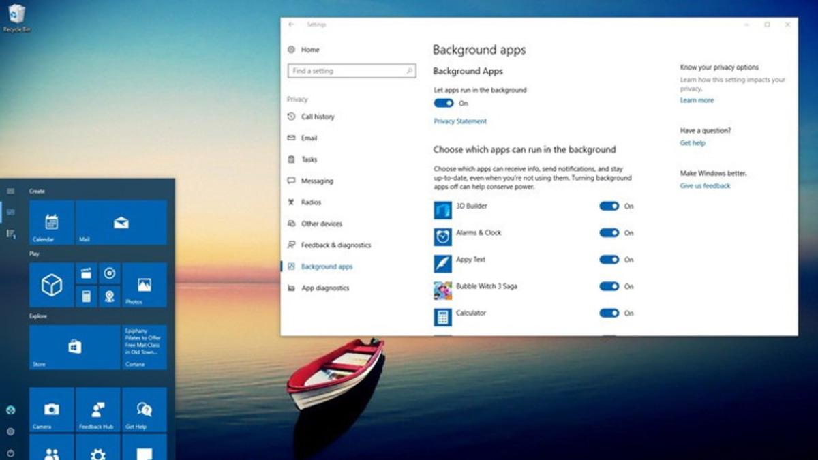
Task: Launch the Photos tile
Action: [145, 285]
